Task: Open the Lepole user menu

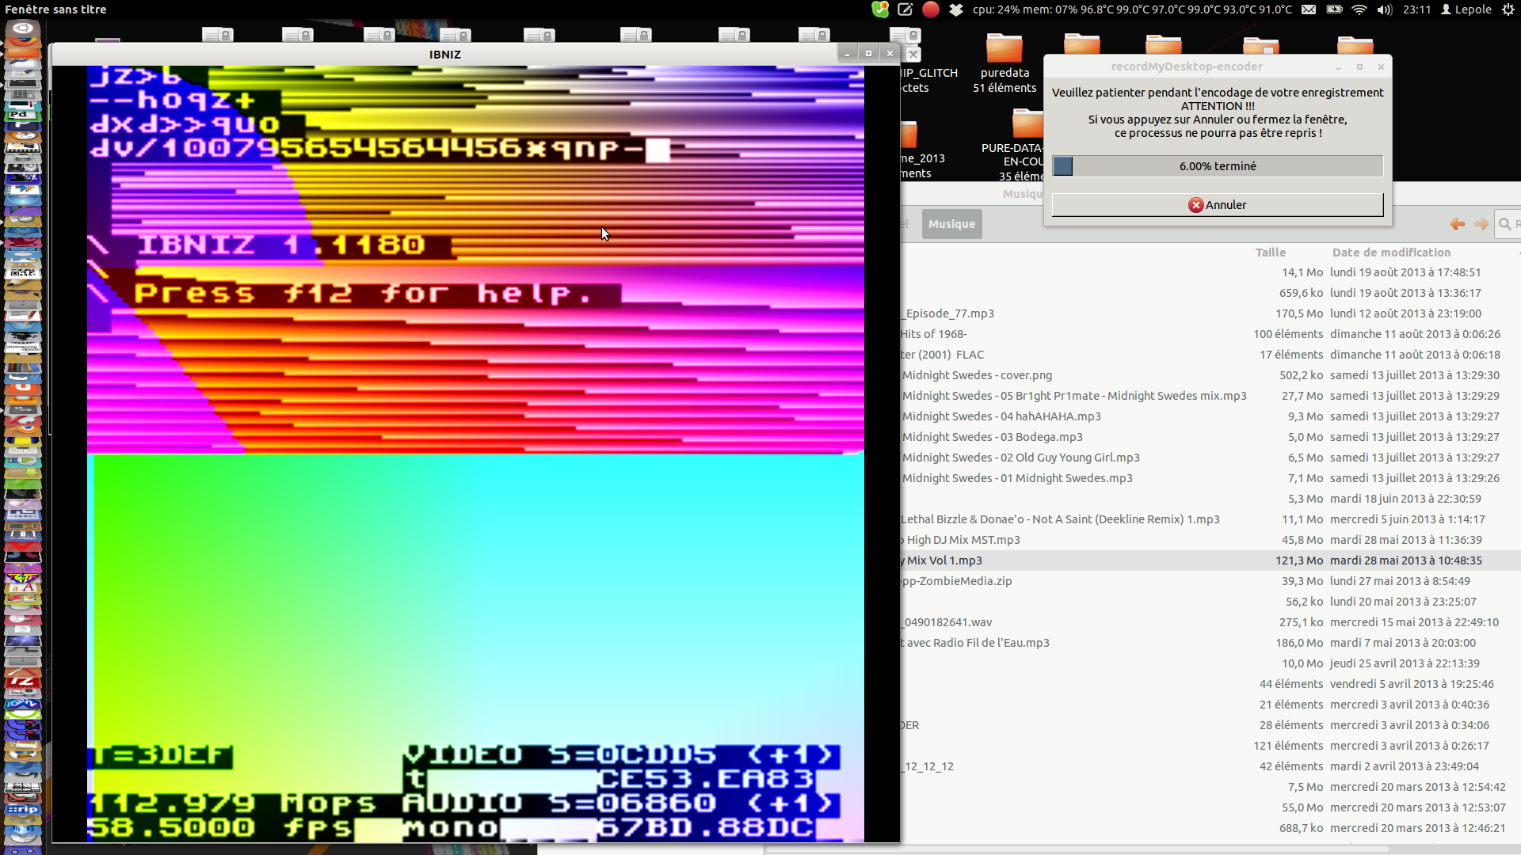Action: pos(1466,9)
